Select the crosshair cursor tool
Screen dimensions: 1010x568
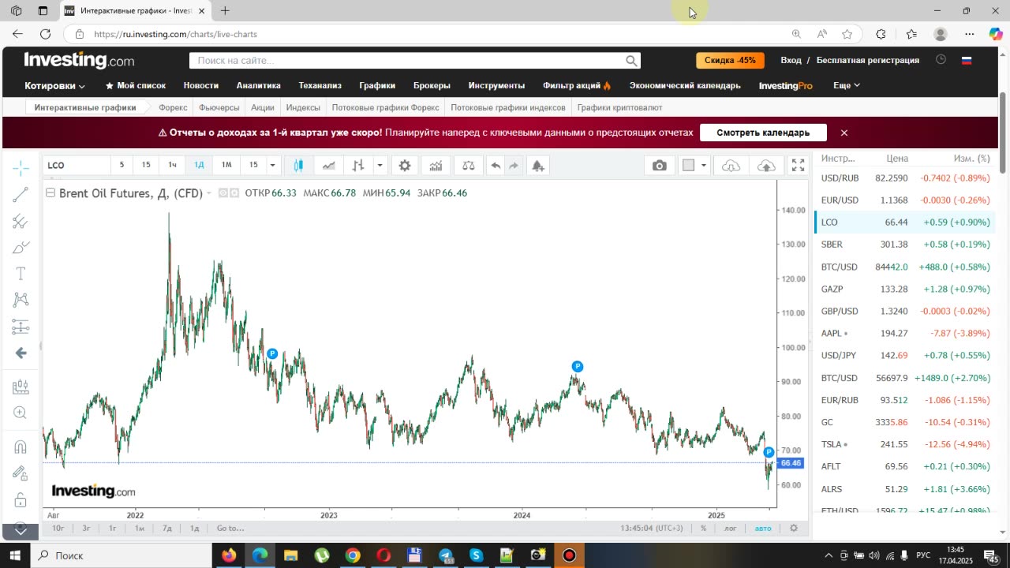coord(21,168)
